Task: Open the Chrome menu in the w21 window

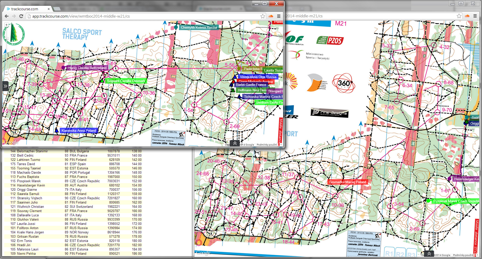Action: coord(279,16)
